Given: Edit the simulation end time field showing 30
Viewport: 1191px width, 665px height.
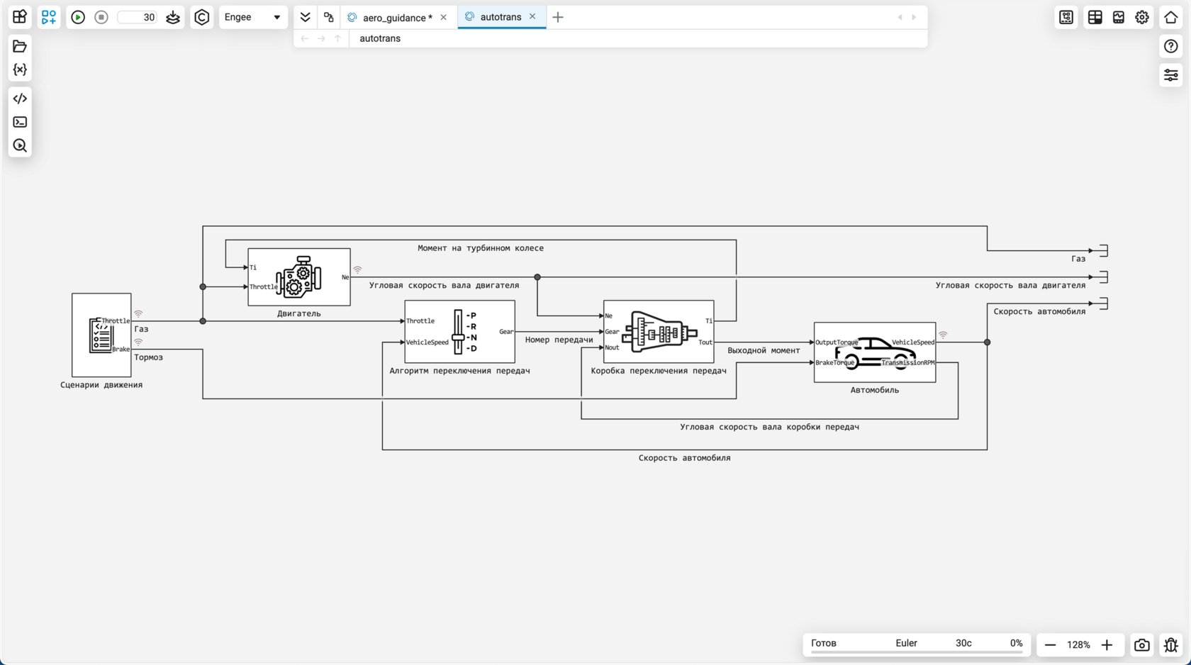Looking at the screenshot, I should (138, 17).
